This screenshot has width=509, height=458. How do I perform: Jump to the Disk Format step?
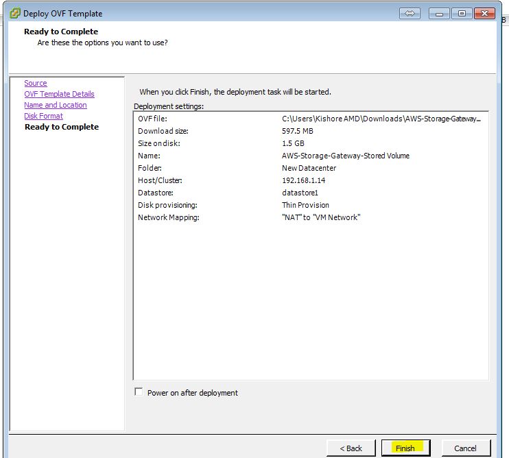point(43,116)
